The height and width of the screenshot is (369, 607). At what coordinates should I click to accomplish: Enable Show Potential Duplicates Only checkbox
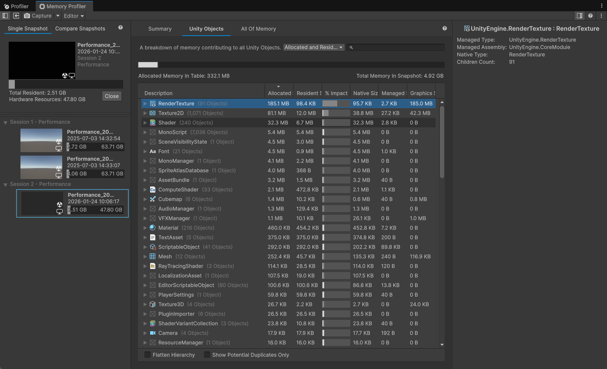coord(207,355)
